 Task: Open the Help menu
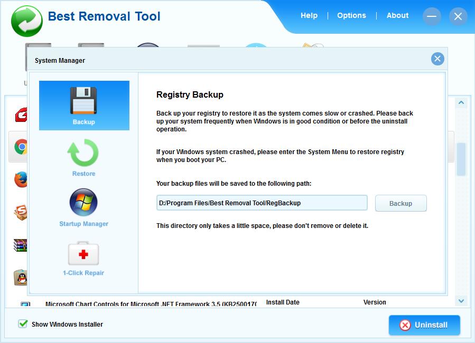[x=309, y=15]
